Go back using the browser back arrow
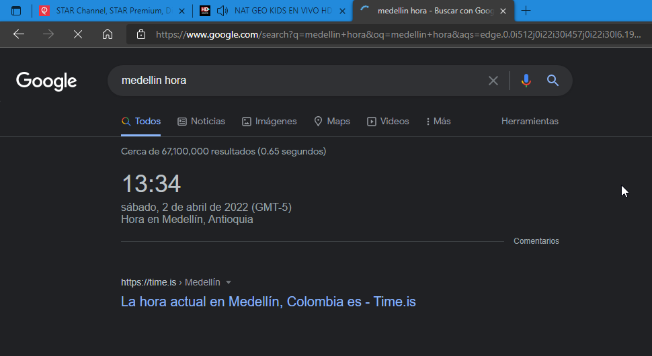 (x=19, y=34)
